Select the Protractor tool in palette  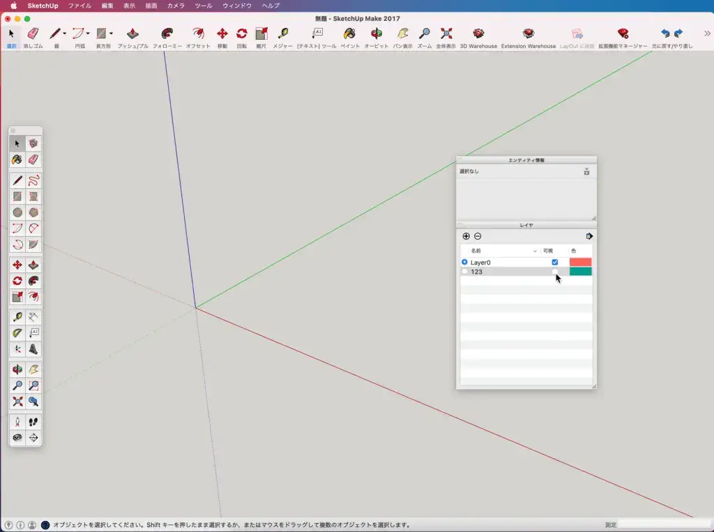17,333
